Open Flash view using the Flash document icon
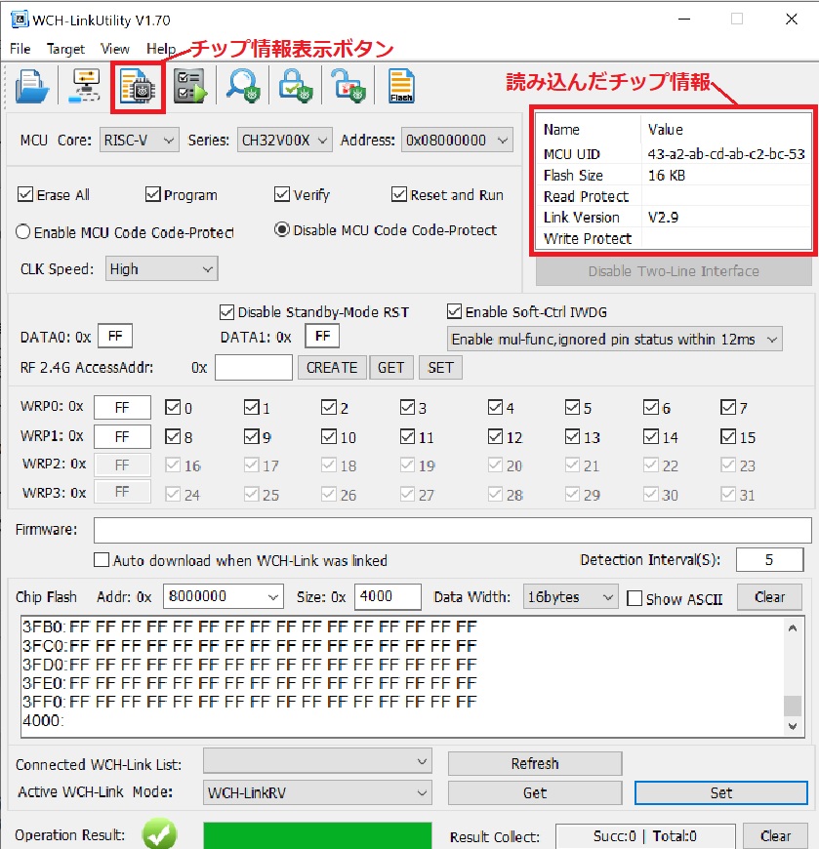This screenshot has width=819, height=849. (400, 85)
